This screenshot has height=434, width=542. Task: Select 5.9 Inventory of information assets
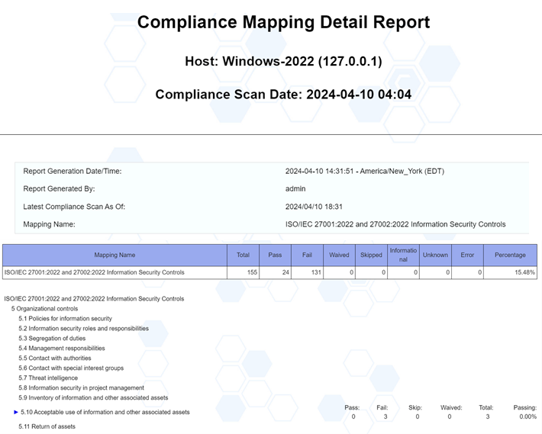point(93,397)
